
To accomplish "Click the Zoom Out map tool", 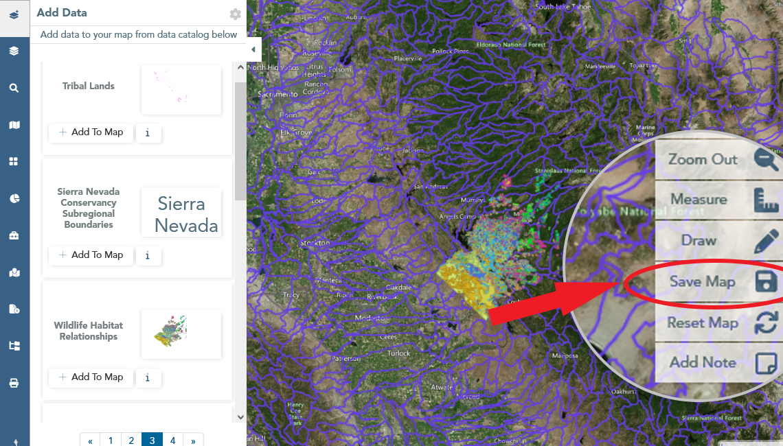I will point(719,160).
